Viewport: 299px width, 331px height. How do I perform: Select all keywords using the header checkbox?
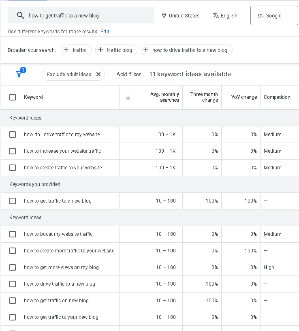[13, 97]
